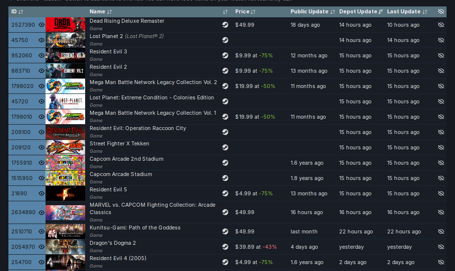Click Resident Evil 5 thumbnail image
455x271 pixels.
coord(65,193)
